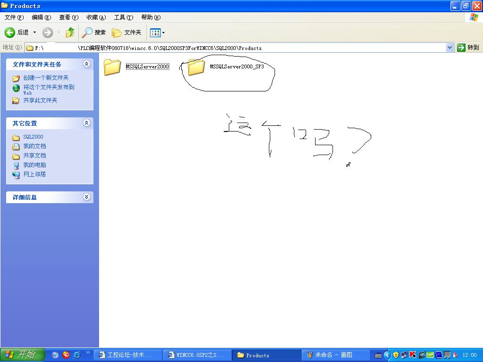
Task: Click the new folder task icon
Action: click(16, 78)
